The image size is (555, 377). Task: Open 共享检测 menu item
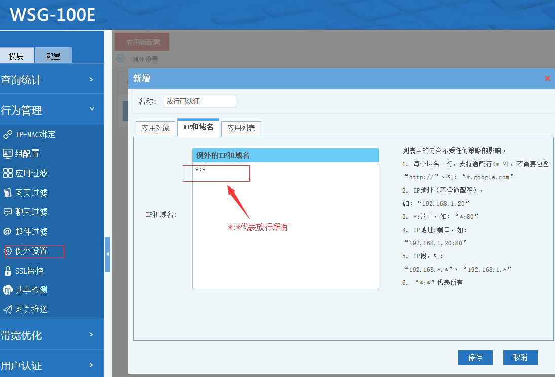(31, 290)
